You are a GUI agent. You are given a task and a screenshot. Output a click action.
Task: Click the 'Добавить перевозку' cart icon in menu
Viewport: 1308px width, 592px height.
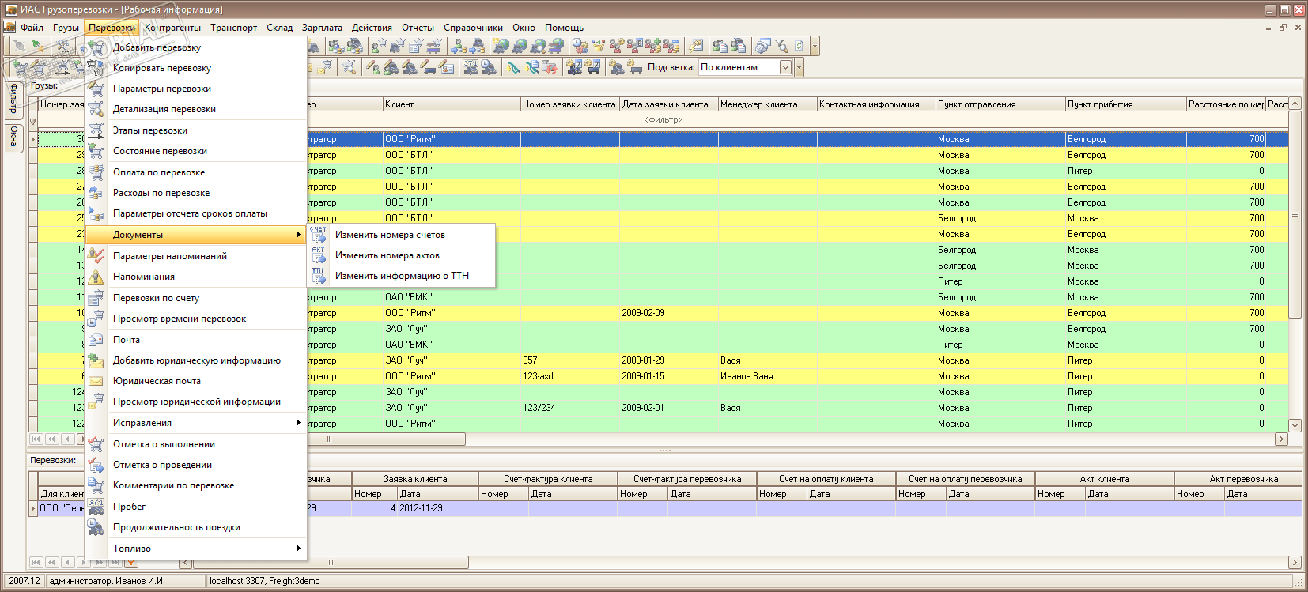click(x=96, y=47)
